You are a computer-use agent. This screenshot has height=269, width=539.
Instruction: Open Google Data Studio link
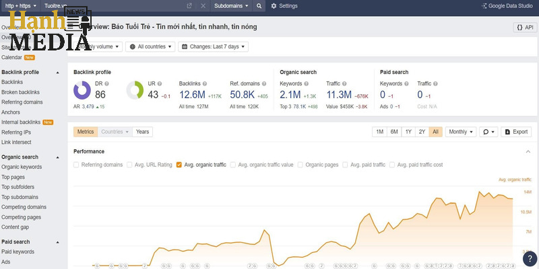click(x=507, y=6)
